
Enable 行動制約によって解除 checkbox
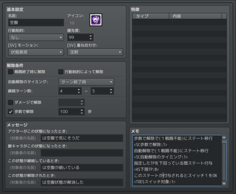coord(60,72)
